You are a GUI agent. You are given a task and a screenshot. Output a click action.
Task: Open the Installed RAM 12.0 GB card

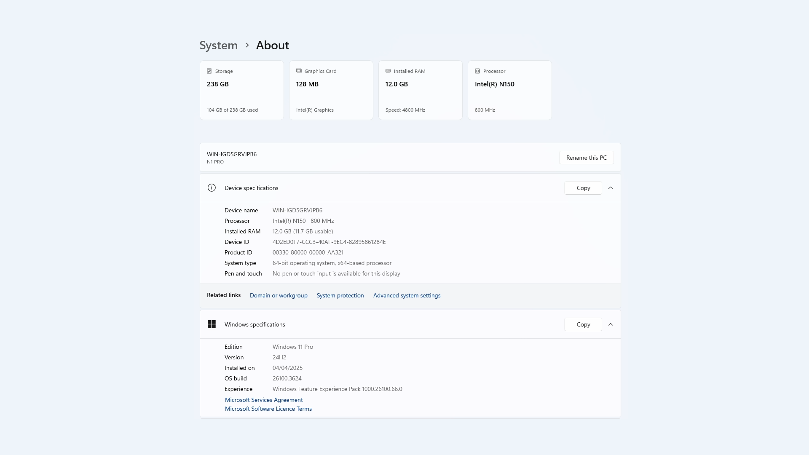[421, 90]
